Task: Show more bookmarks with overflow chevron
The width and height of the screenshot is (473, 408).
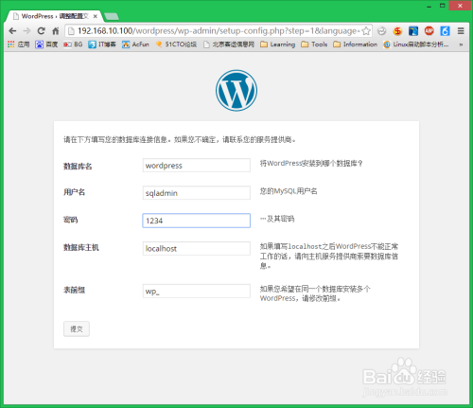Action: coord(461,44)
